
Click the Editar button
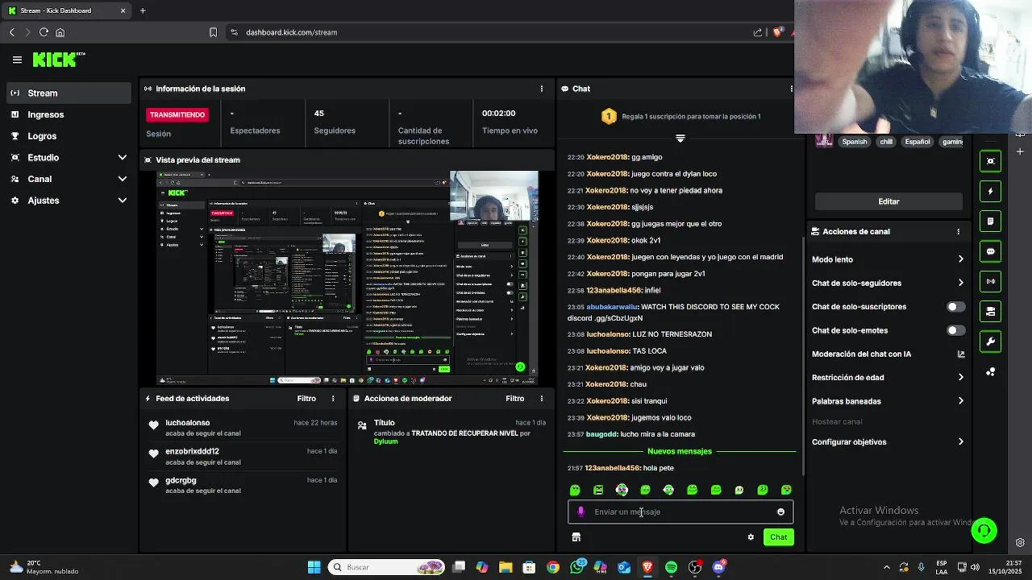(x=888, y=201)
